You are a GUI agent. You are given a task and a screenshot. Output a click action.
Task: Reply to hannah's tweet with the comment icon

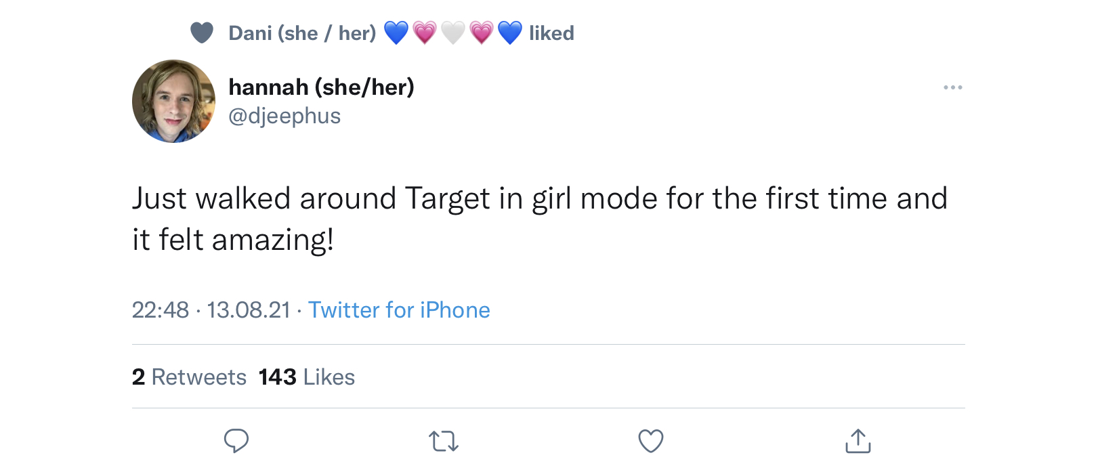tap(236, 441)
